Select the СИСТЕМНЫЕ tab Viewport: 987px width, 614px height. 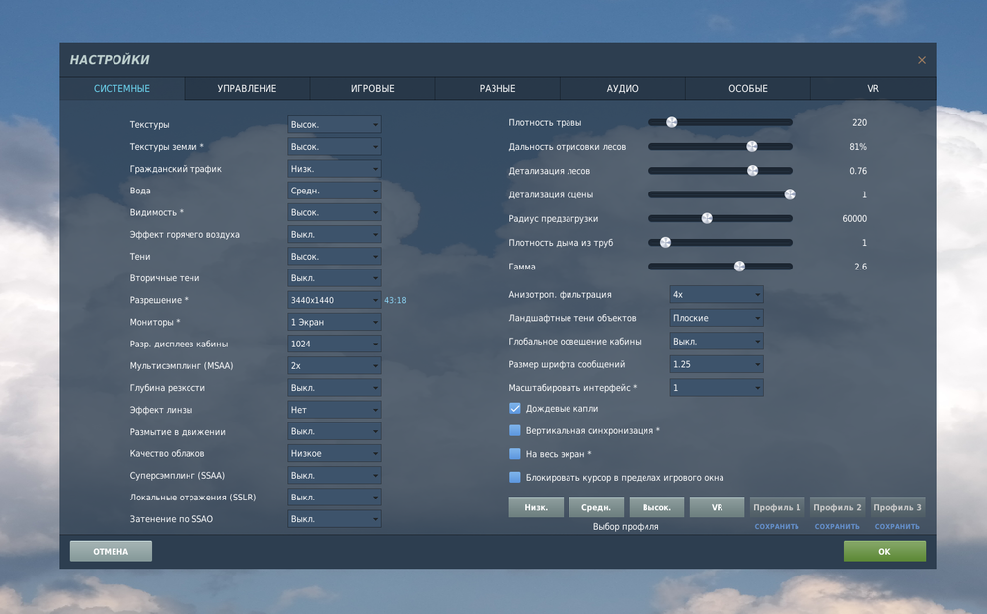121,88
